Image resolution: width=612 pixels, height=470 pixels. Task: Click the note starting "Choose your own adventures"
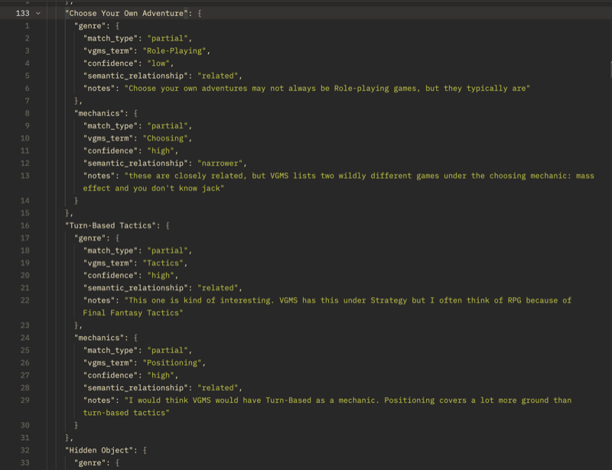click(x=327, y=88)
